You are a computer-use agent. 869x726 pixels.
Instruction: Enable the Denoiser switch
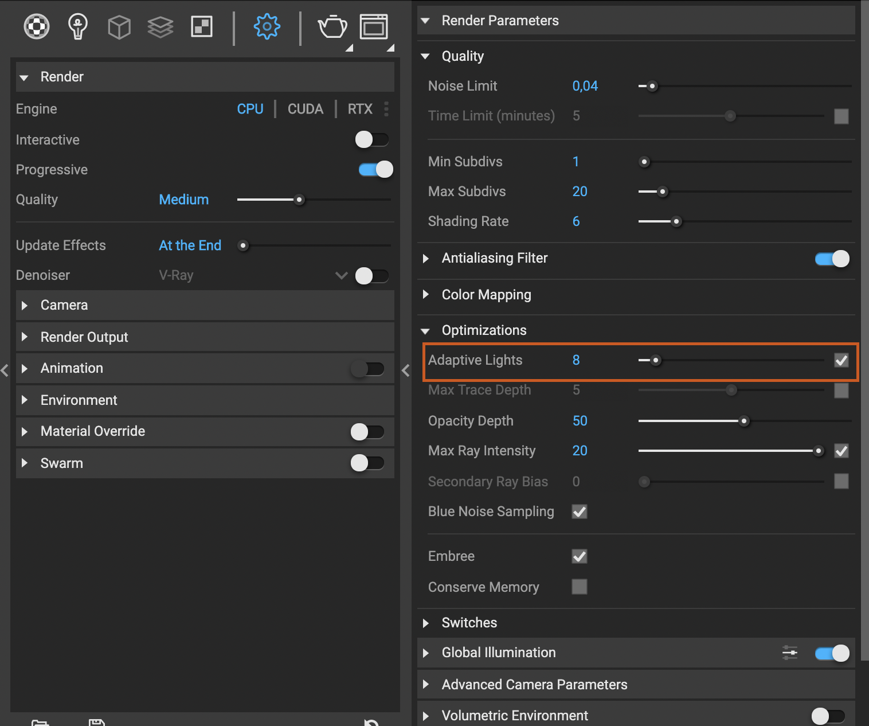372,276
